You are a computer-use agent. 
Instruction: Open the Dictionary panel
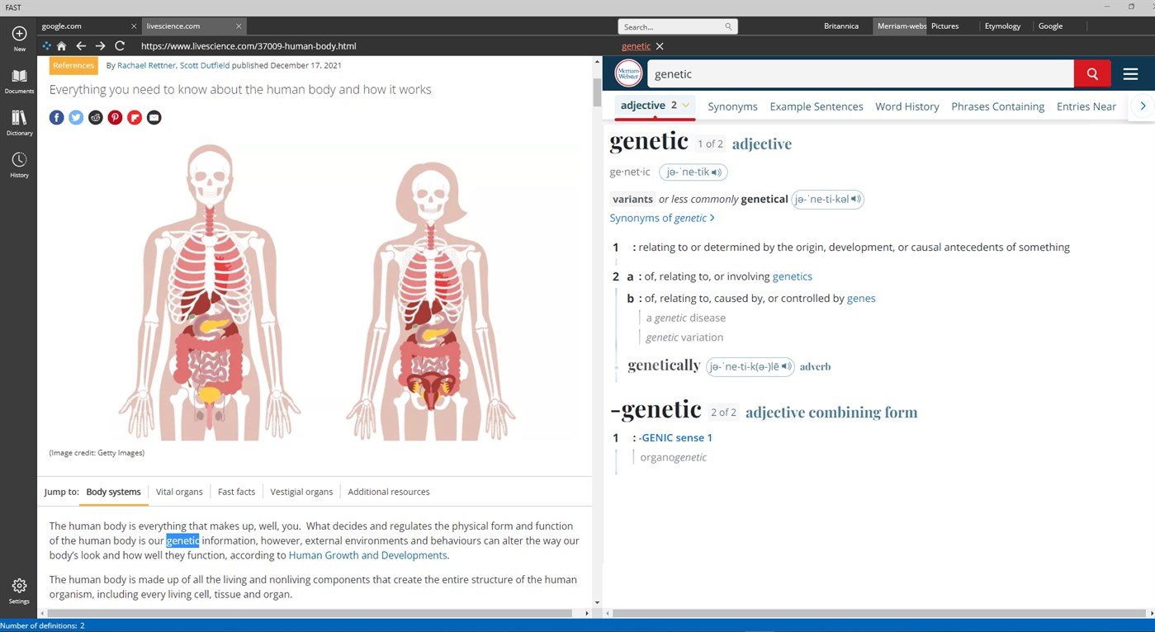(19, 123)
